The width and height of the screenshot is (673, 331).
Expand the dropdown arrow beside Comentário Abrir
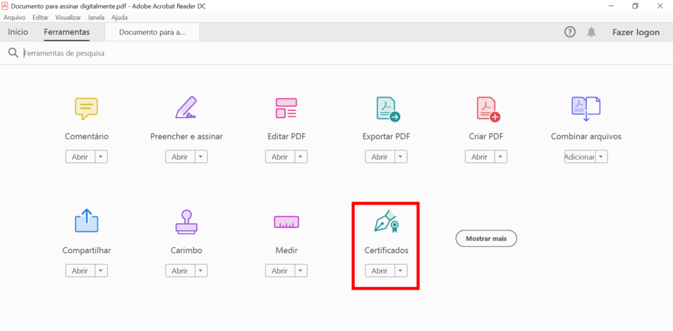[x=101, y=157]
